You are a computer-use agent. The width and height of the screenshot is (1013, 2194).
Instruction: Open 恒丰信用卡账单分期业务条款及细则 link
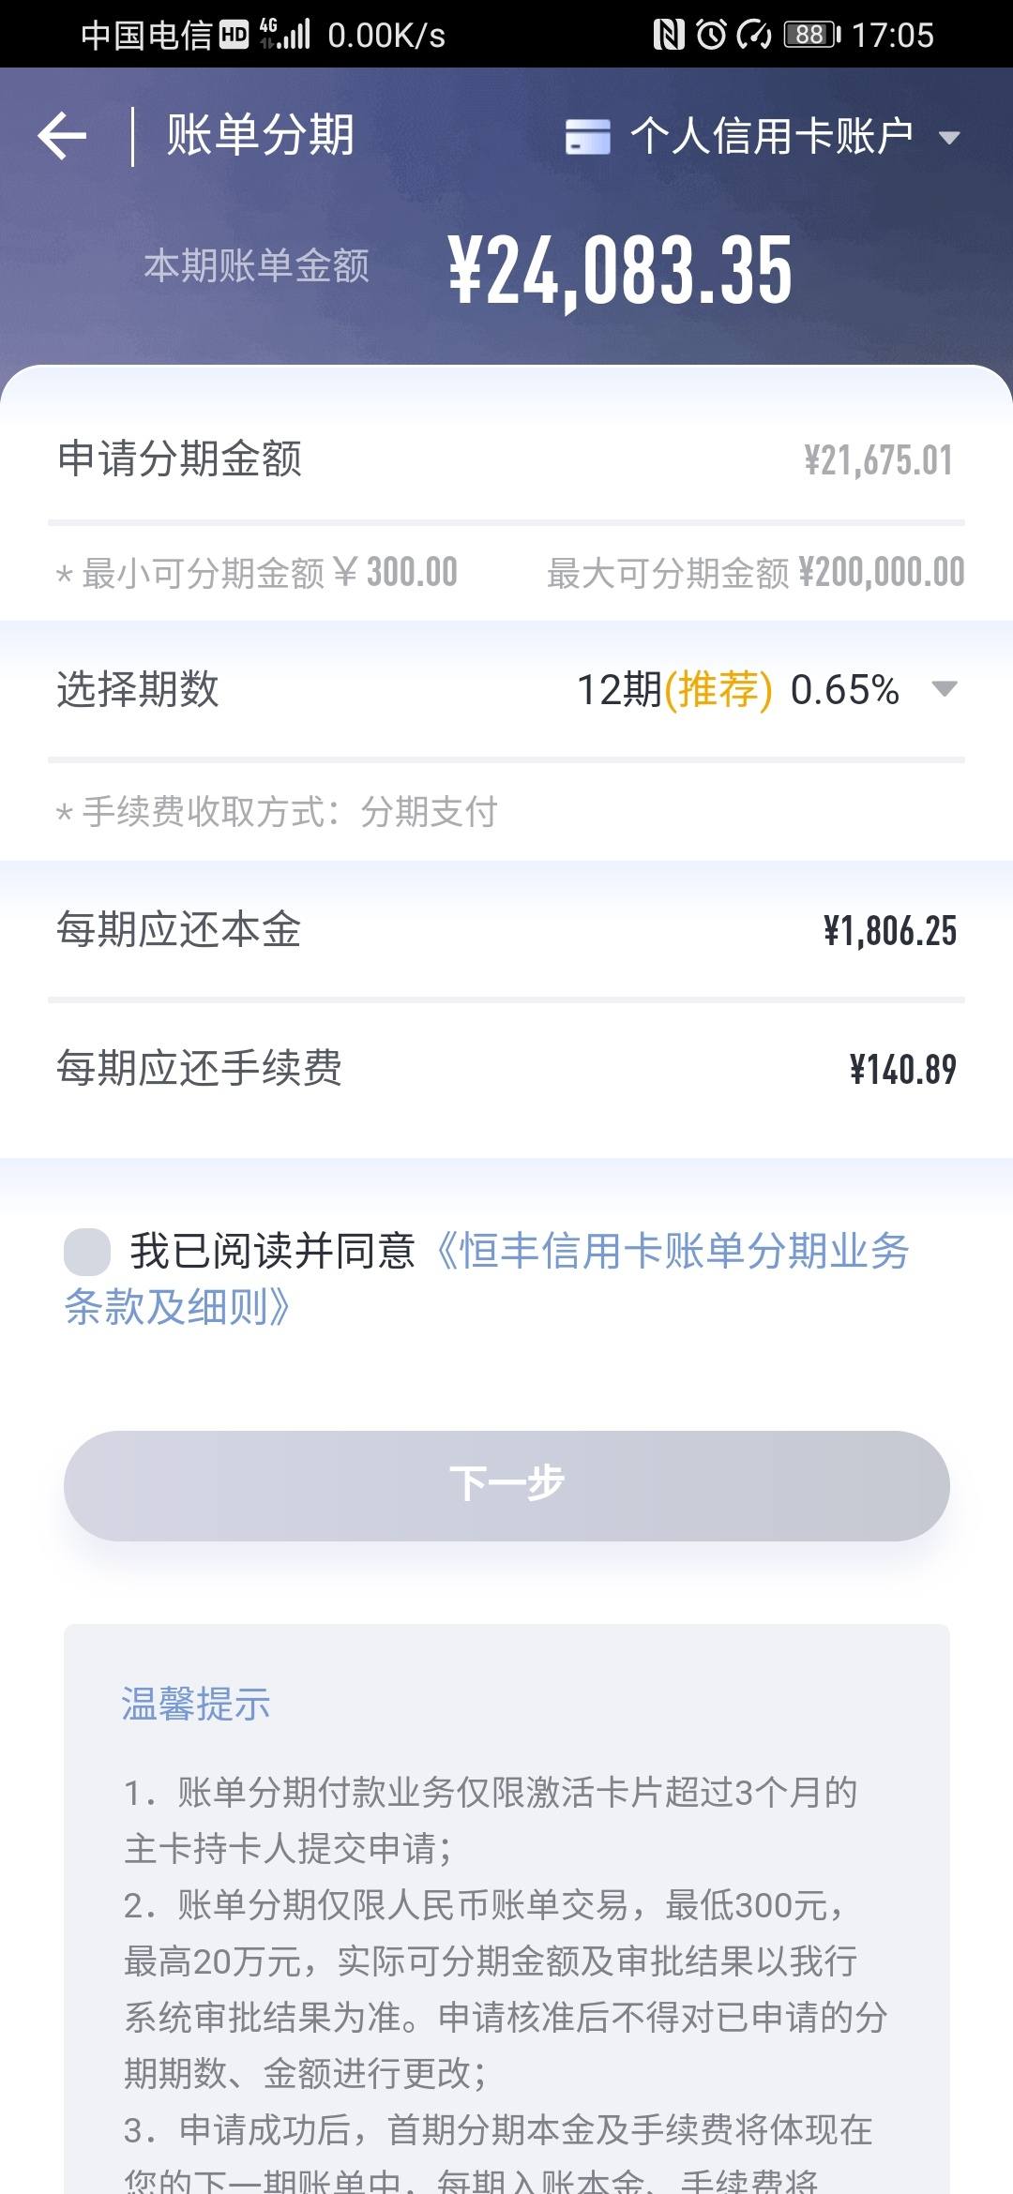pos(487,1279)
